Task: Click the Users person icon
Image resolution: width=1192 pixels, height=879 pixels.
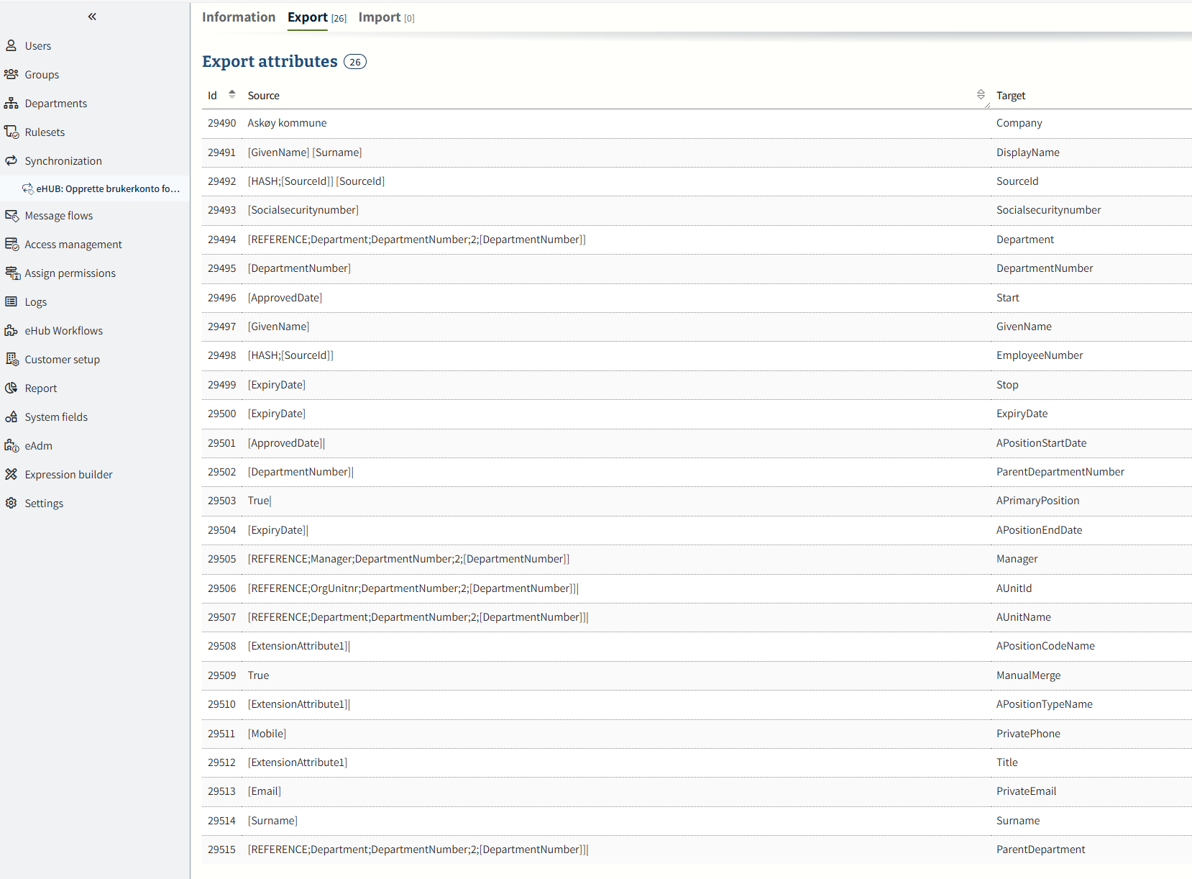Action: pyautogui.click(x=12, y=45)
